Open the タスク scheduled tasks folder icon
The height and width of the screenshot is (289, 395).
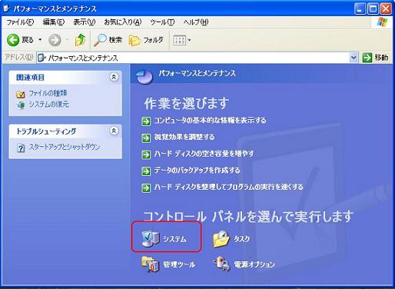(221, 238)
